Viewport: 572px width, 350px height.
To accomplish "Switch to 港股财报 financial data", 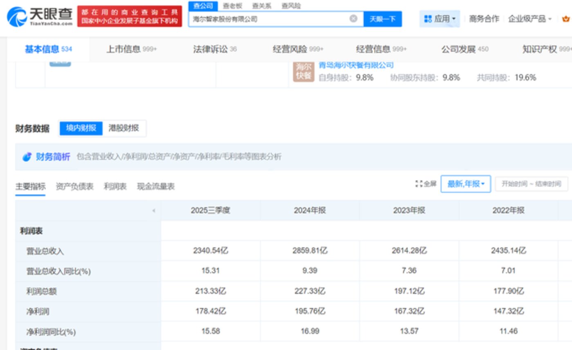I will tap(123, 128).
